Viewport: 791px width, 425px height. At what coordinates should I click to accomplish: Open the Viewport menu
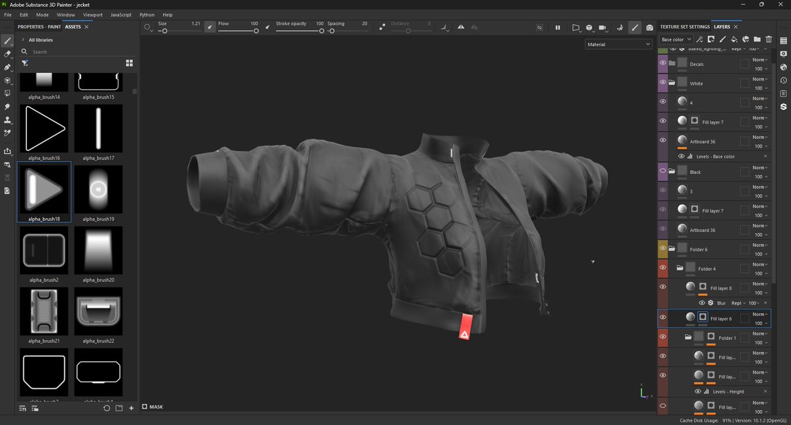click(92, 14)
